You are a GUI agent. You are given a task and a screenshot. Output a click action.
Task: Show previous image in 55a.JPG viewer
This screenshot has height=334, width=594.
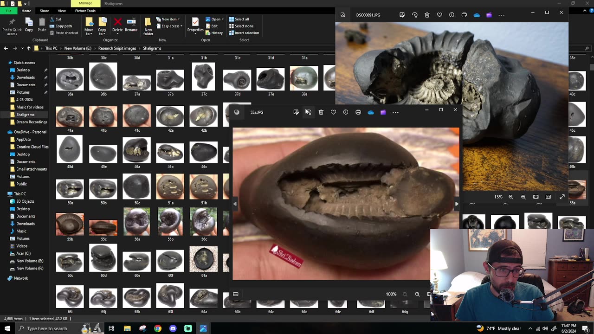coord(235,204)
